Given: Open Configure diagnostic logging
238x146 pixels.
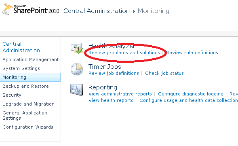Looking at the screenshot, I should pos(191,94).
